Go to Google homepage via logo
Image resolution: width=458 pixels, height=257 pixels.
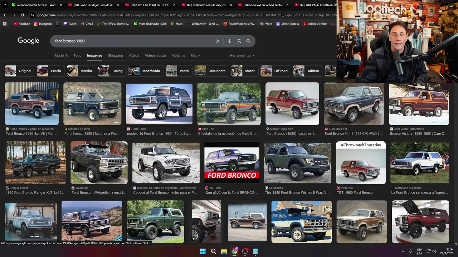click(28, 41)
